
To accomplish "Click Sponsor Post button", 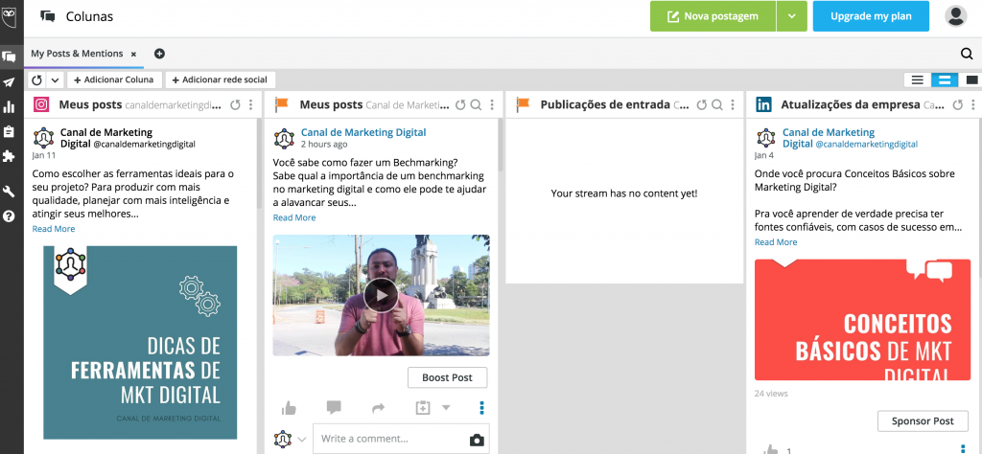I will [x=923, y=420].
